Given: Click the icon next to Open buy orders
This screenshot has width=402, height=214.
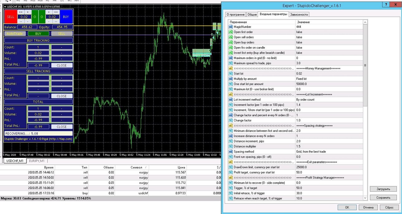Looking at the screenshot, I should click(231, 42).
